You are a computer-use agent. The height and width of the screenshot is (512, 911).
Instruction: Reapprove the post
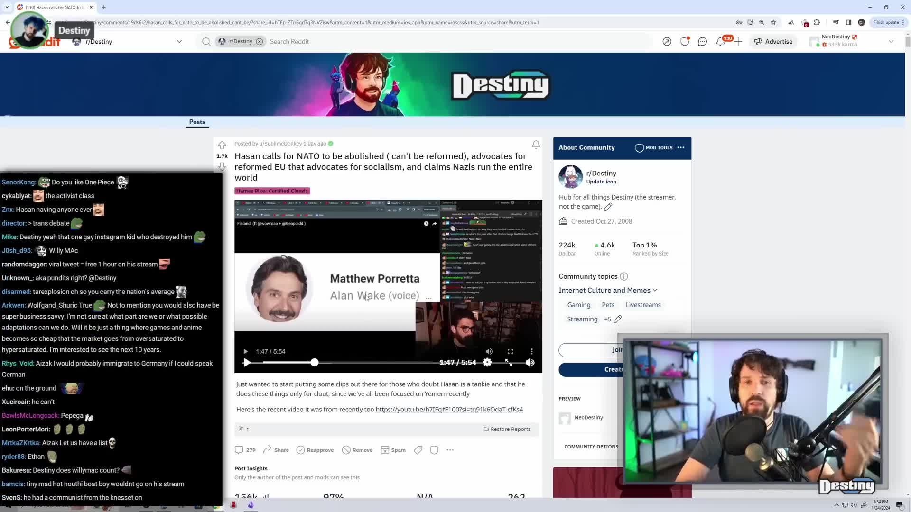315,450
